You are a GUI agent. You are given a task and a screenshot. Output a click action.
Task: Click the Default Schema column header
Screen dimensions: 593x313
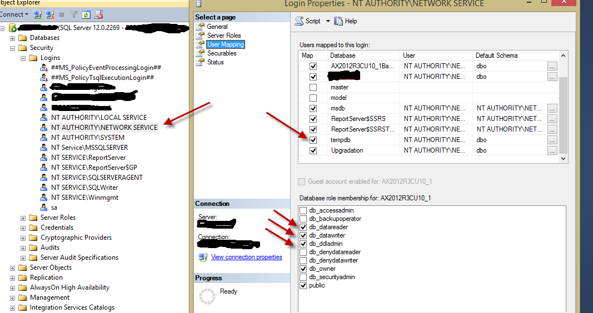(x=516, y=55)
